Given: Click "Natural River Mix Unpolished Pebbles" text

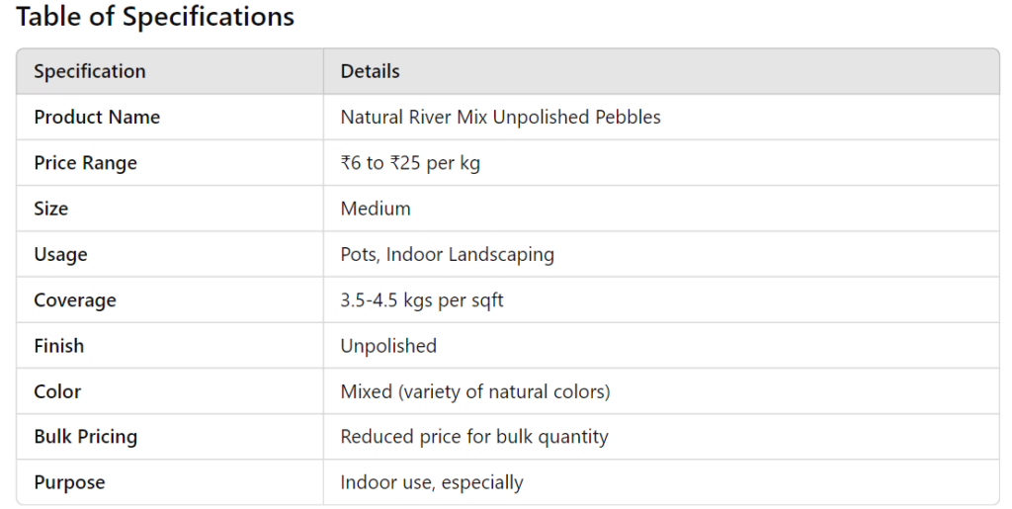Looking at the screenshot, I should pos(500,117).
